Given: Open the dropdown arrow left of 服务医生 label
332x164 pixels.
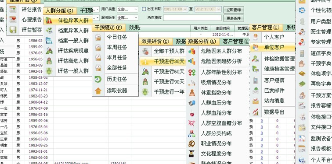Looking at the screenshot, I should (x=97, y=18).
